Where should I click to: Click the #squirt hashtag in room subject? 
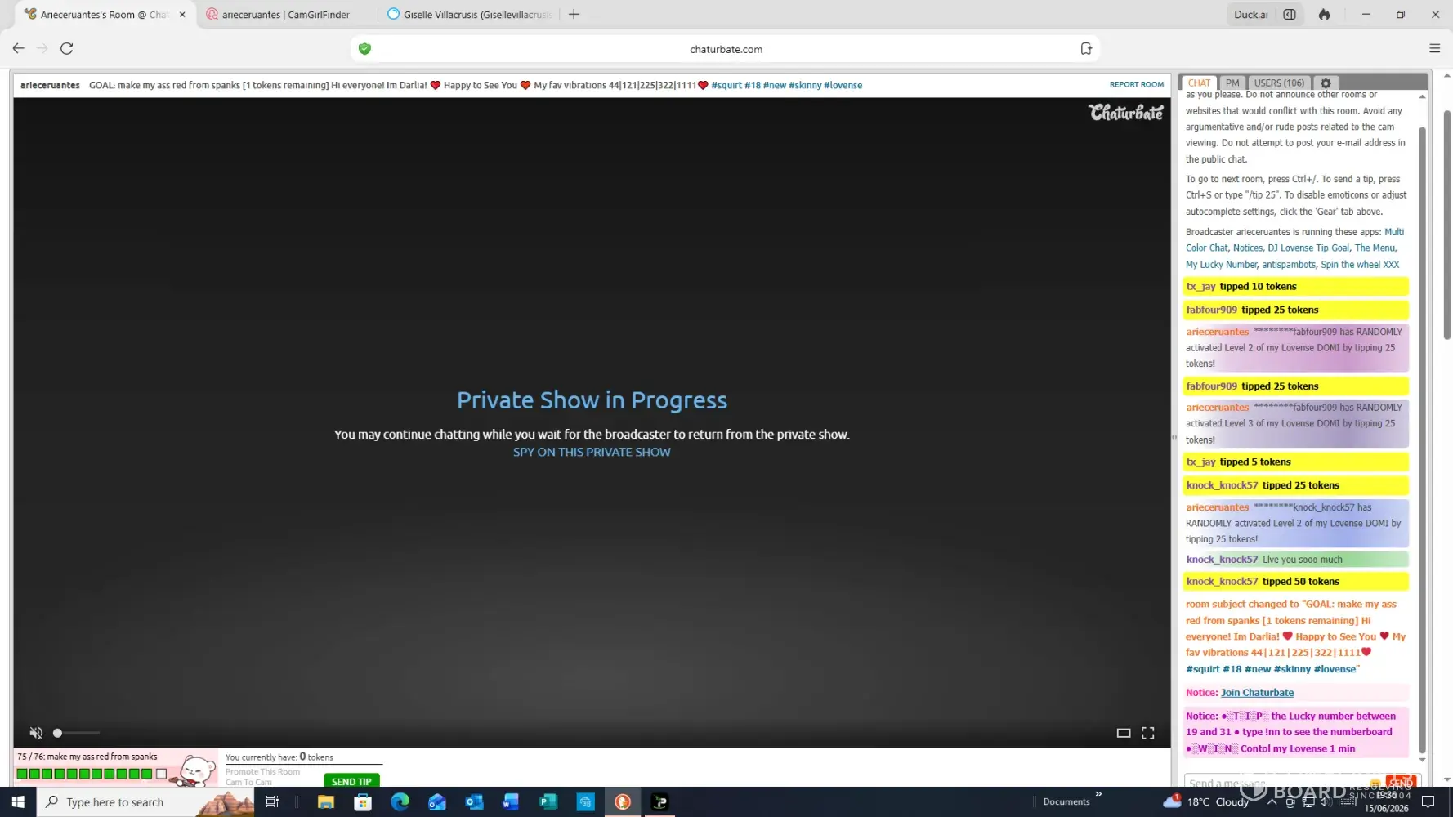[x=726, y=85]
